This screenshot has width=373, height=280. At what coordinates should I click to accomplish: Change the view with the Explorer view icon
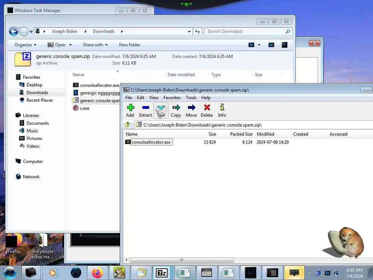pos(251,45)
